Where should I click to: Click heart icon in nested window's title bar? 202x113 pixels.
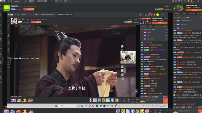(x=143, y=15)
